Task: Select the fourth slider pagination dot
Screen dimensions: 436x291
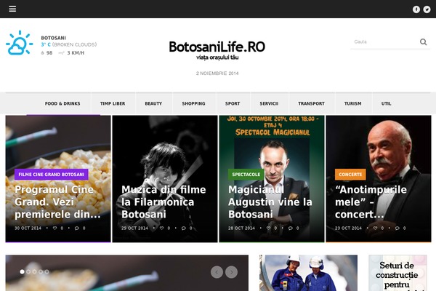Action: pos(41,271)
